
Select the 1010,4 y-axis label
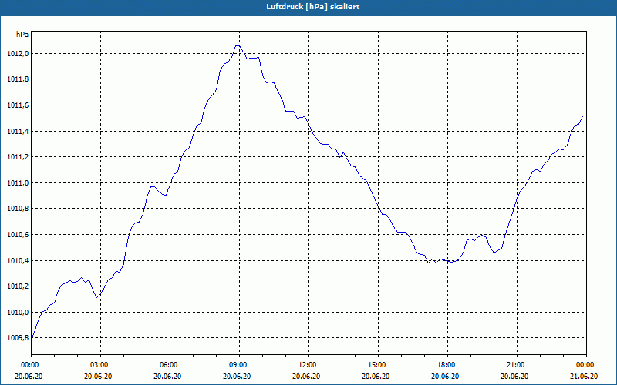point(18,261)
